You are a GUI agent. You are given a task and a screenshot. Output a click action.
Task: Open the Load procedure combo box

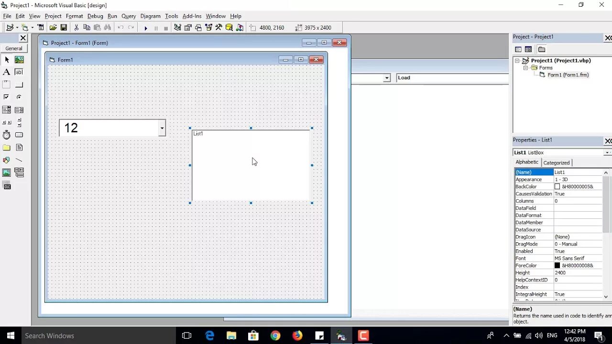click(x=452, y=78)
